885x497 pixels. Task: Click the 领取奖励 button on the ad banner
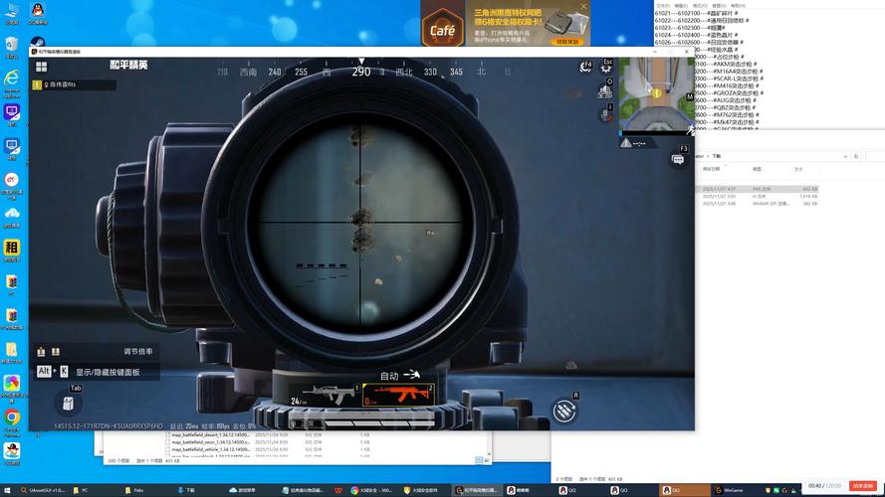click(566, 42)
